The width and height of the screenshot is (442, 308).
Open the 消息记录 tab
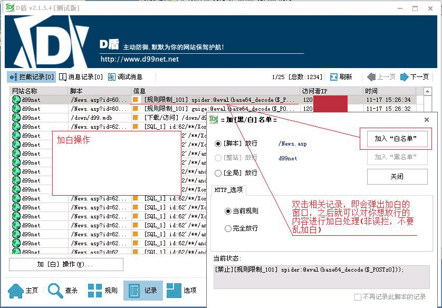(x=81, y=77)
